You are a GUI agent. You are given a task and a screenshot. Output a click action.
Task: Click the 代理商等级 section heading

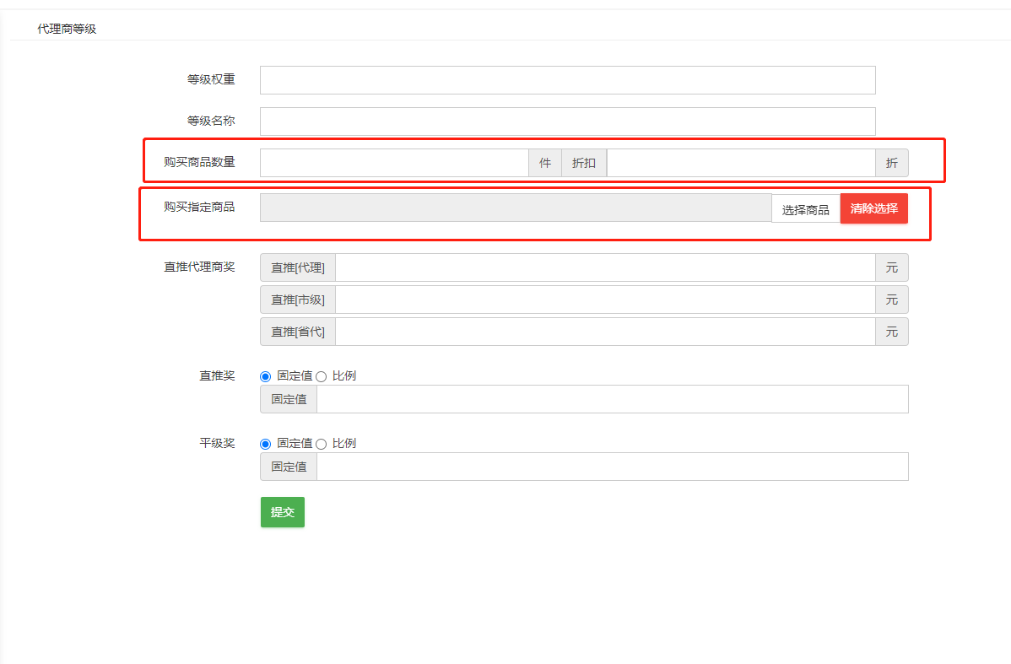67,29
